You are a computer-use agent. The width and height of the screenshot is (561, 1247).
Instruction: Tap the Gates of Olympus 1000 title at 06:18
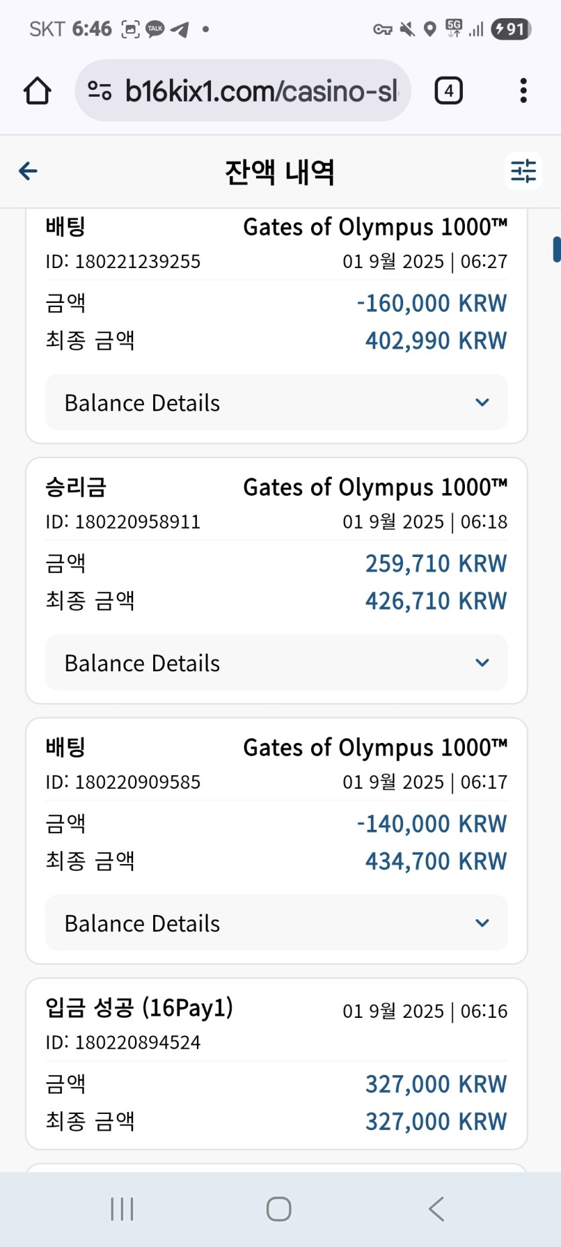coord(375,487)
